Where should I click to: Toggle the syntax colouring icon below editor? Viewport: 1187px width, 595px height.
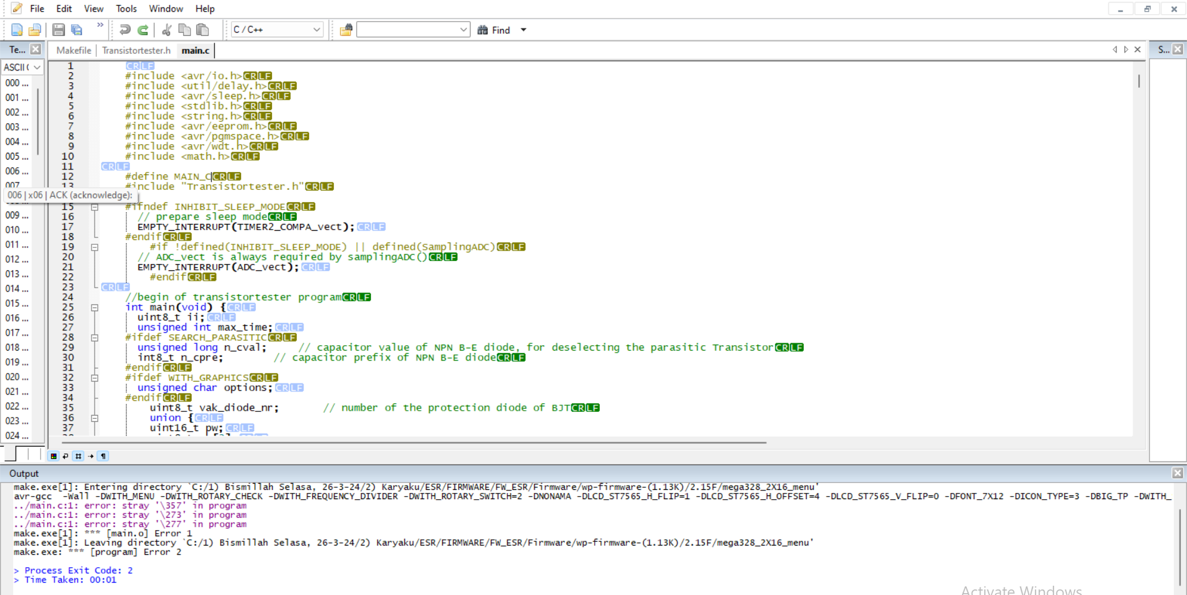[54, 456]
